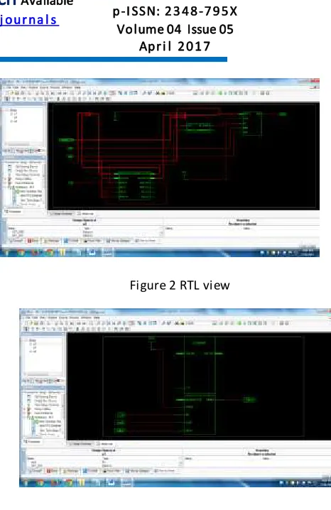Click the red-and-green RTL schematic canvas in Figure 2
The height and width of the screenshot is (510, 331).
click(184, 156)
